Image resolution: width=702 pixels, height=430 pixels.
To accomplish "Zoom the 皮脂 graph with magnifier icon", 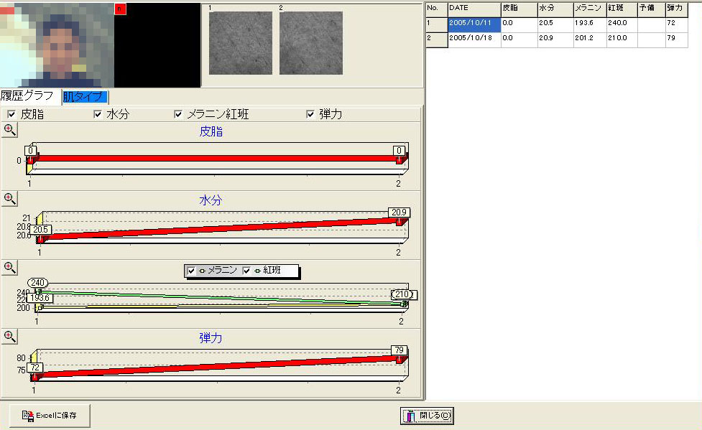I will pos(9,130).
